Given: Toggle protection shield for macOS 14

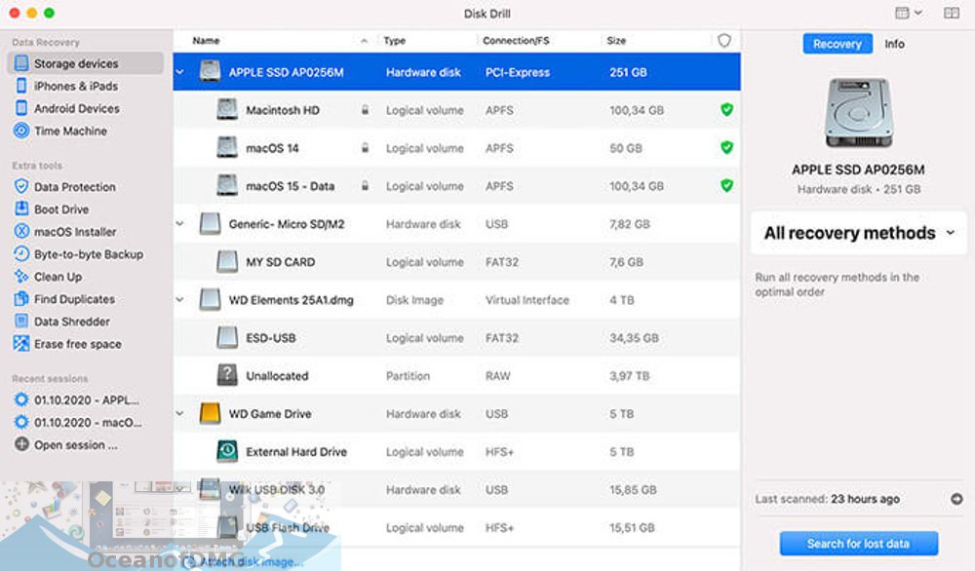Looking at the screenshot, I should 726,147.
